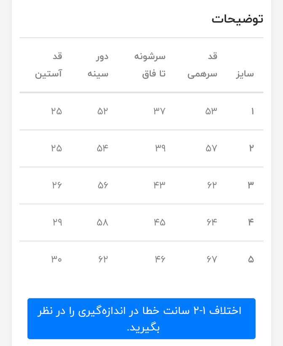Click the قد آستین value ۲۹ for size ۴

tap(57, 222)
